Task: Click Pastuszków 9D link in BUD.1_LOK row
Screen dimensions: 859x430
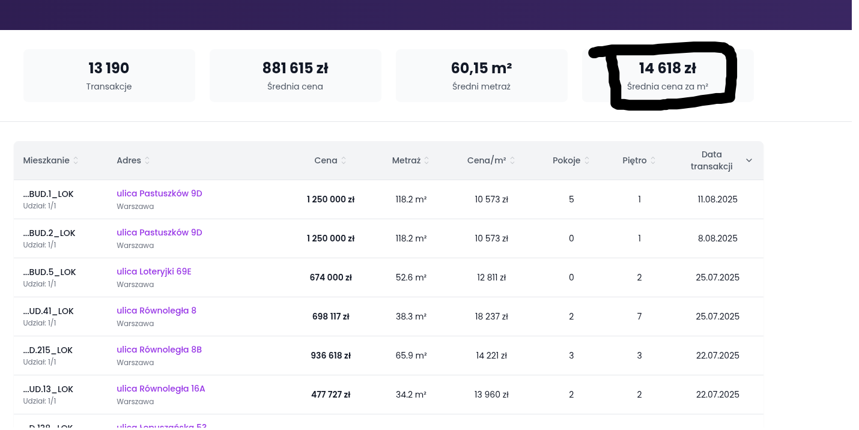Action: [159, 193]
